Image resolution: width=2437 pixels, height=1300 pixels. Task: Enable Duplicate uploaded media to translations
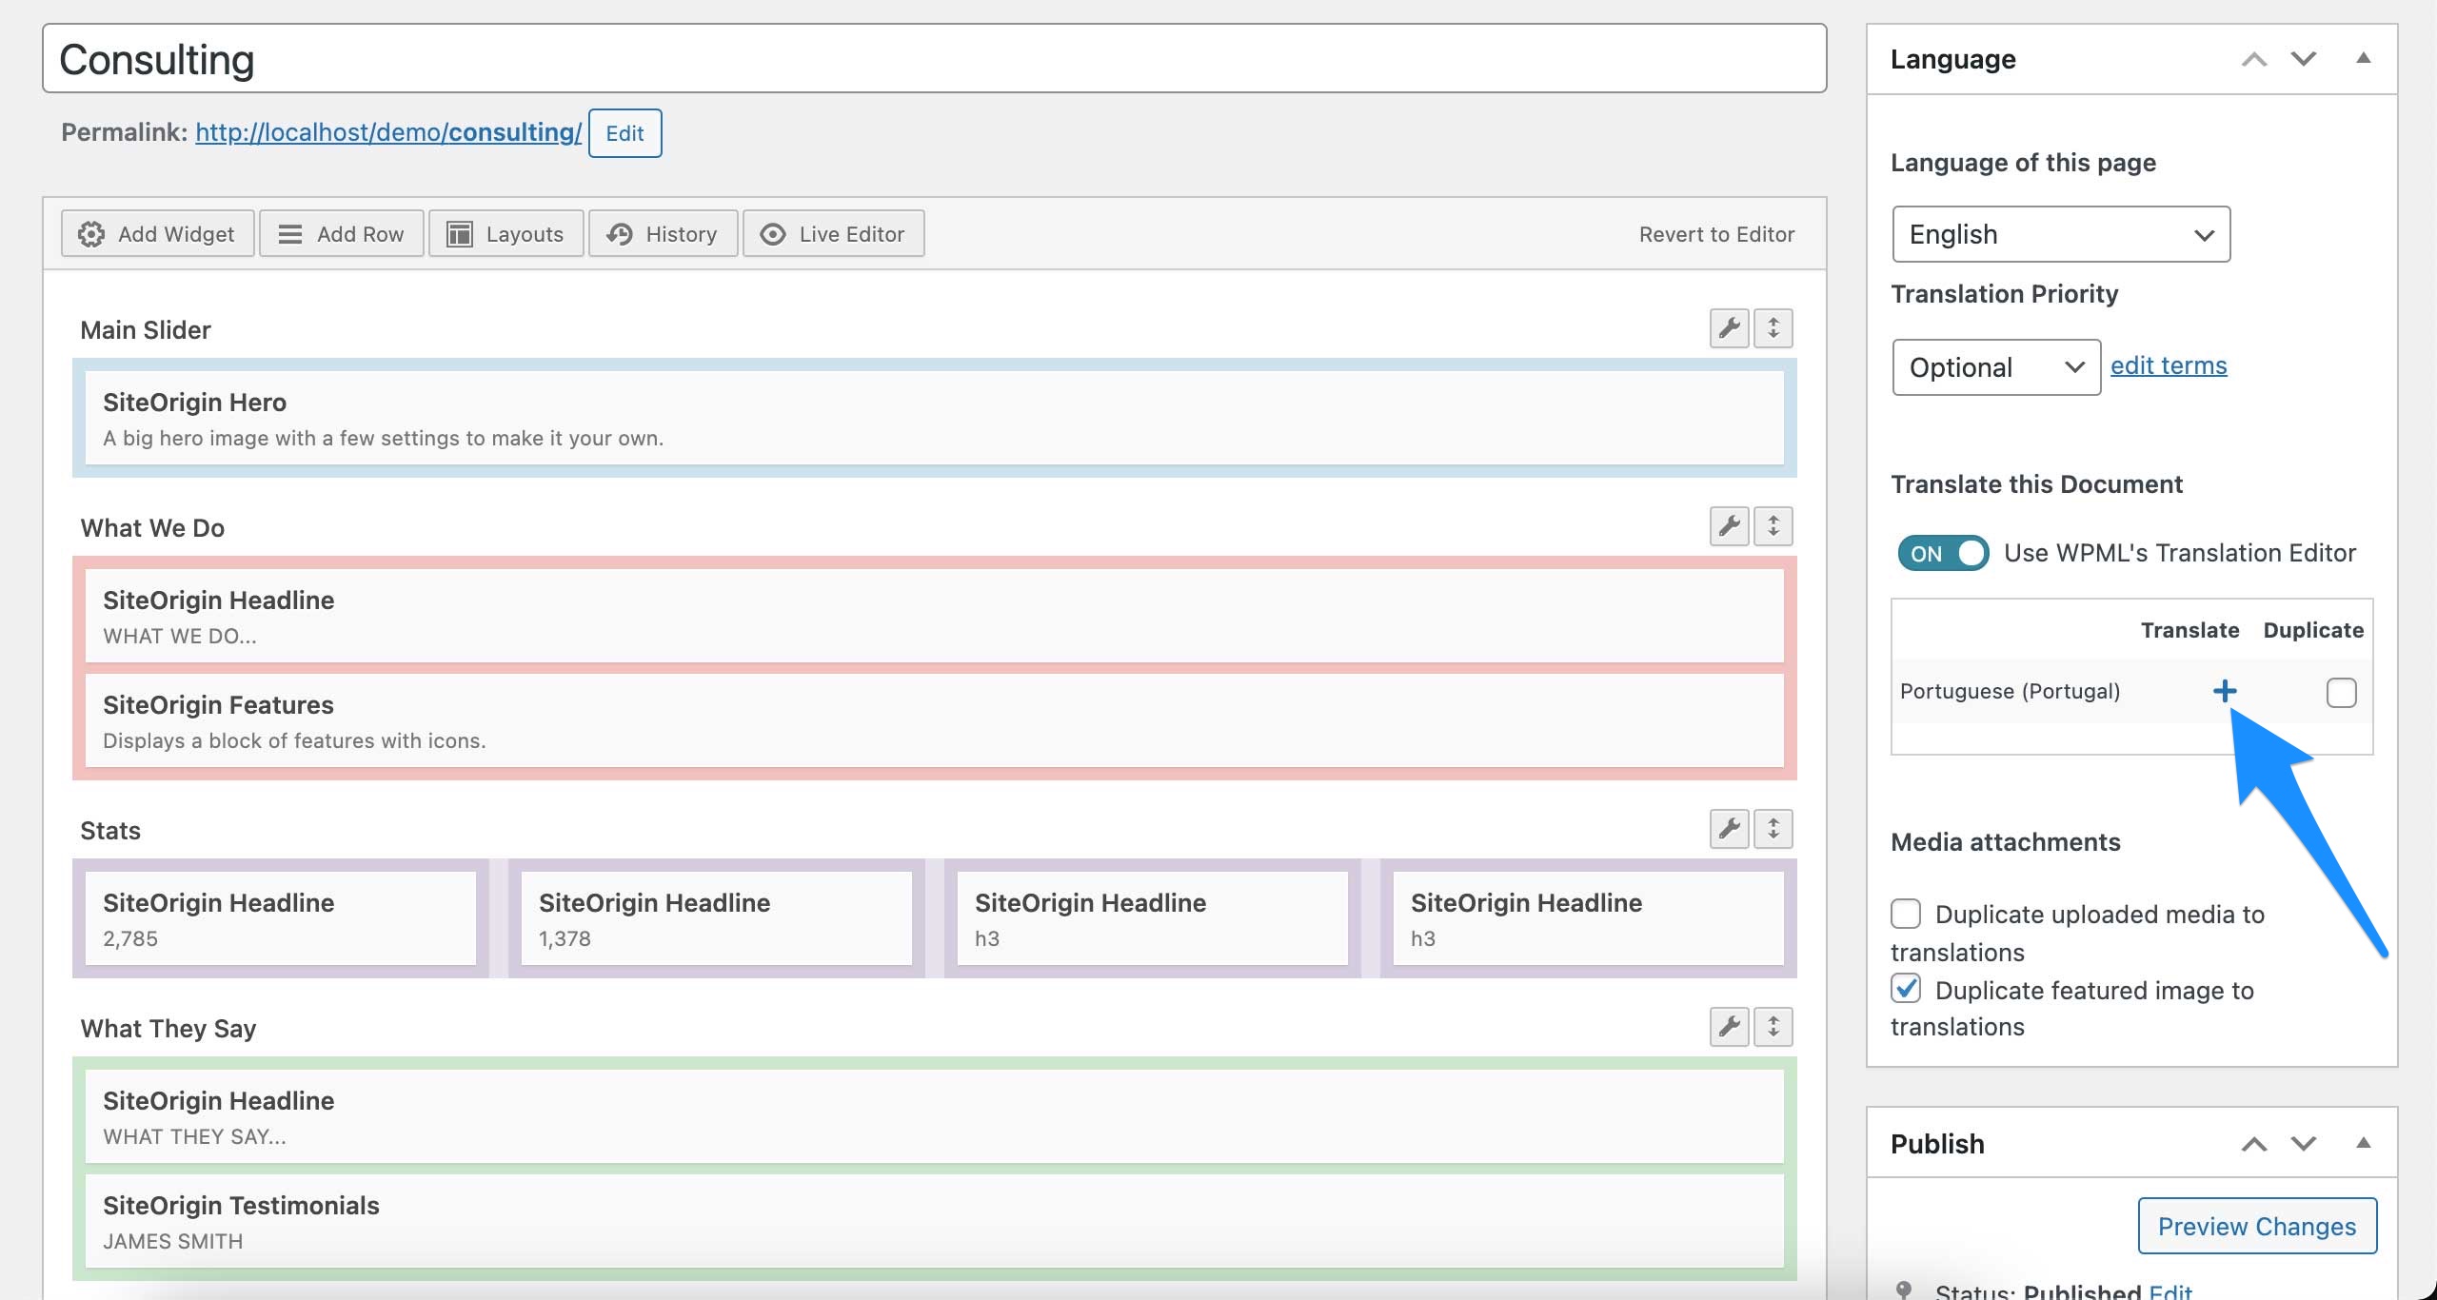tap(1906, 914)
